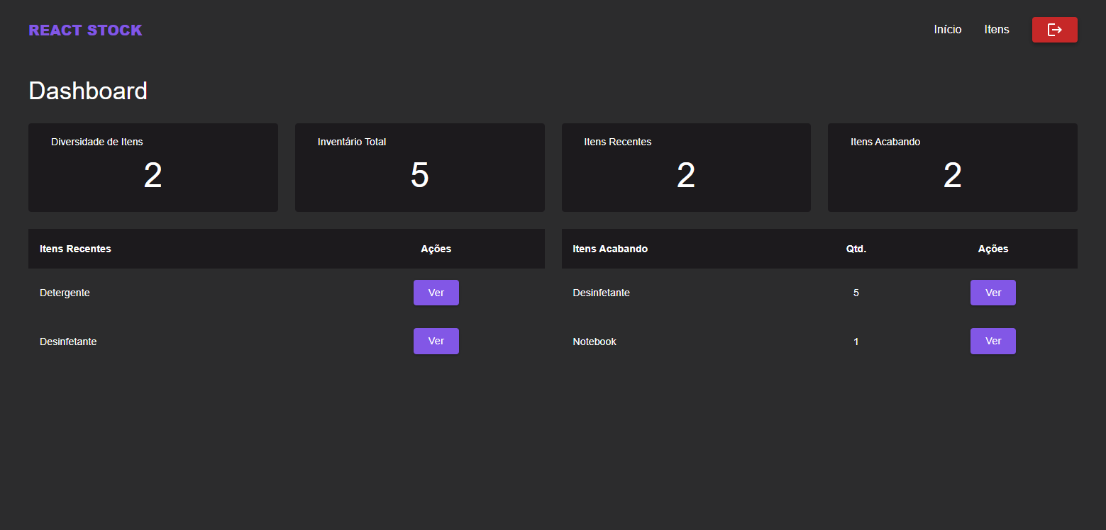Click the Itens Acabando table header
This screenshot has width=1106, height=530.
click(x=610, y=249)
